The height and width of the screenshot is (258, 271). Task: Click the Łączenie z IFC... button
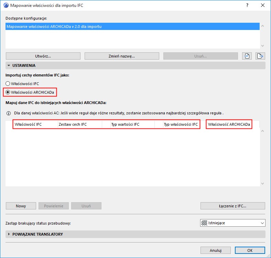coord(232,206)
